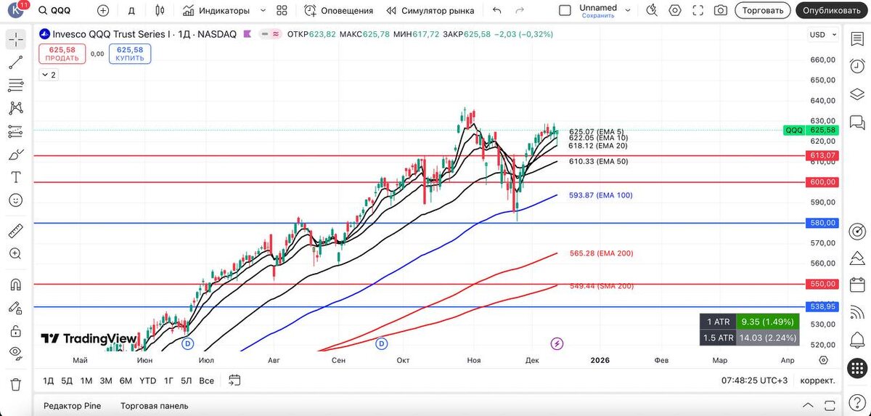
Task: Expand the favorite indicators dropdown arrow
Action: tap(262, 11)
